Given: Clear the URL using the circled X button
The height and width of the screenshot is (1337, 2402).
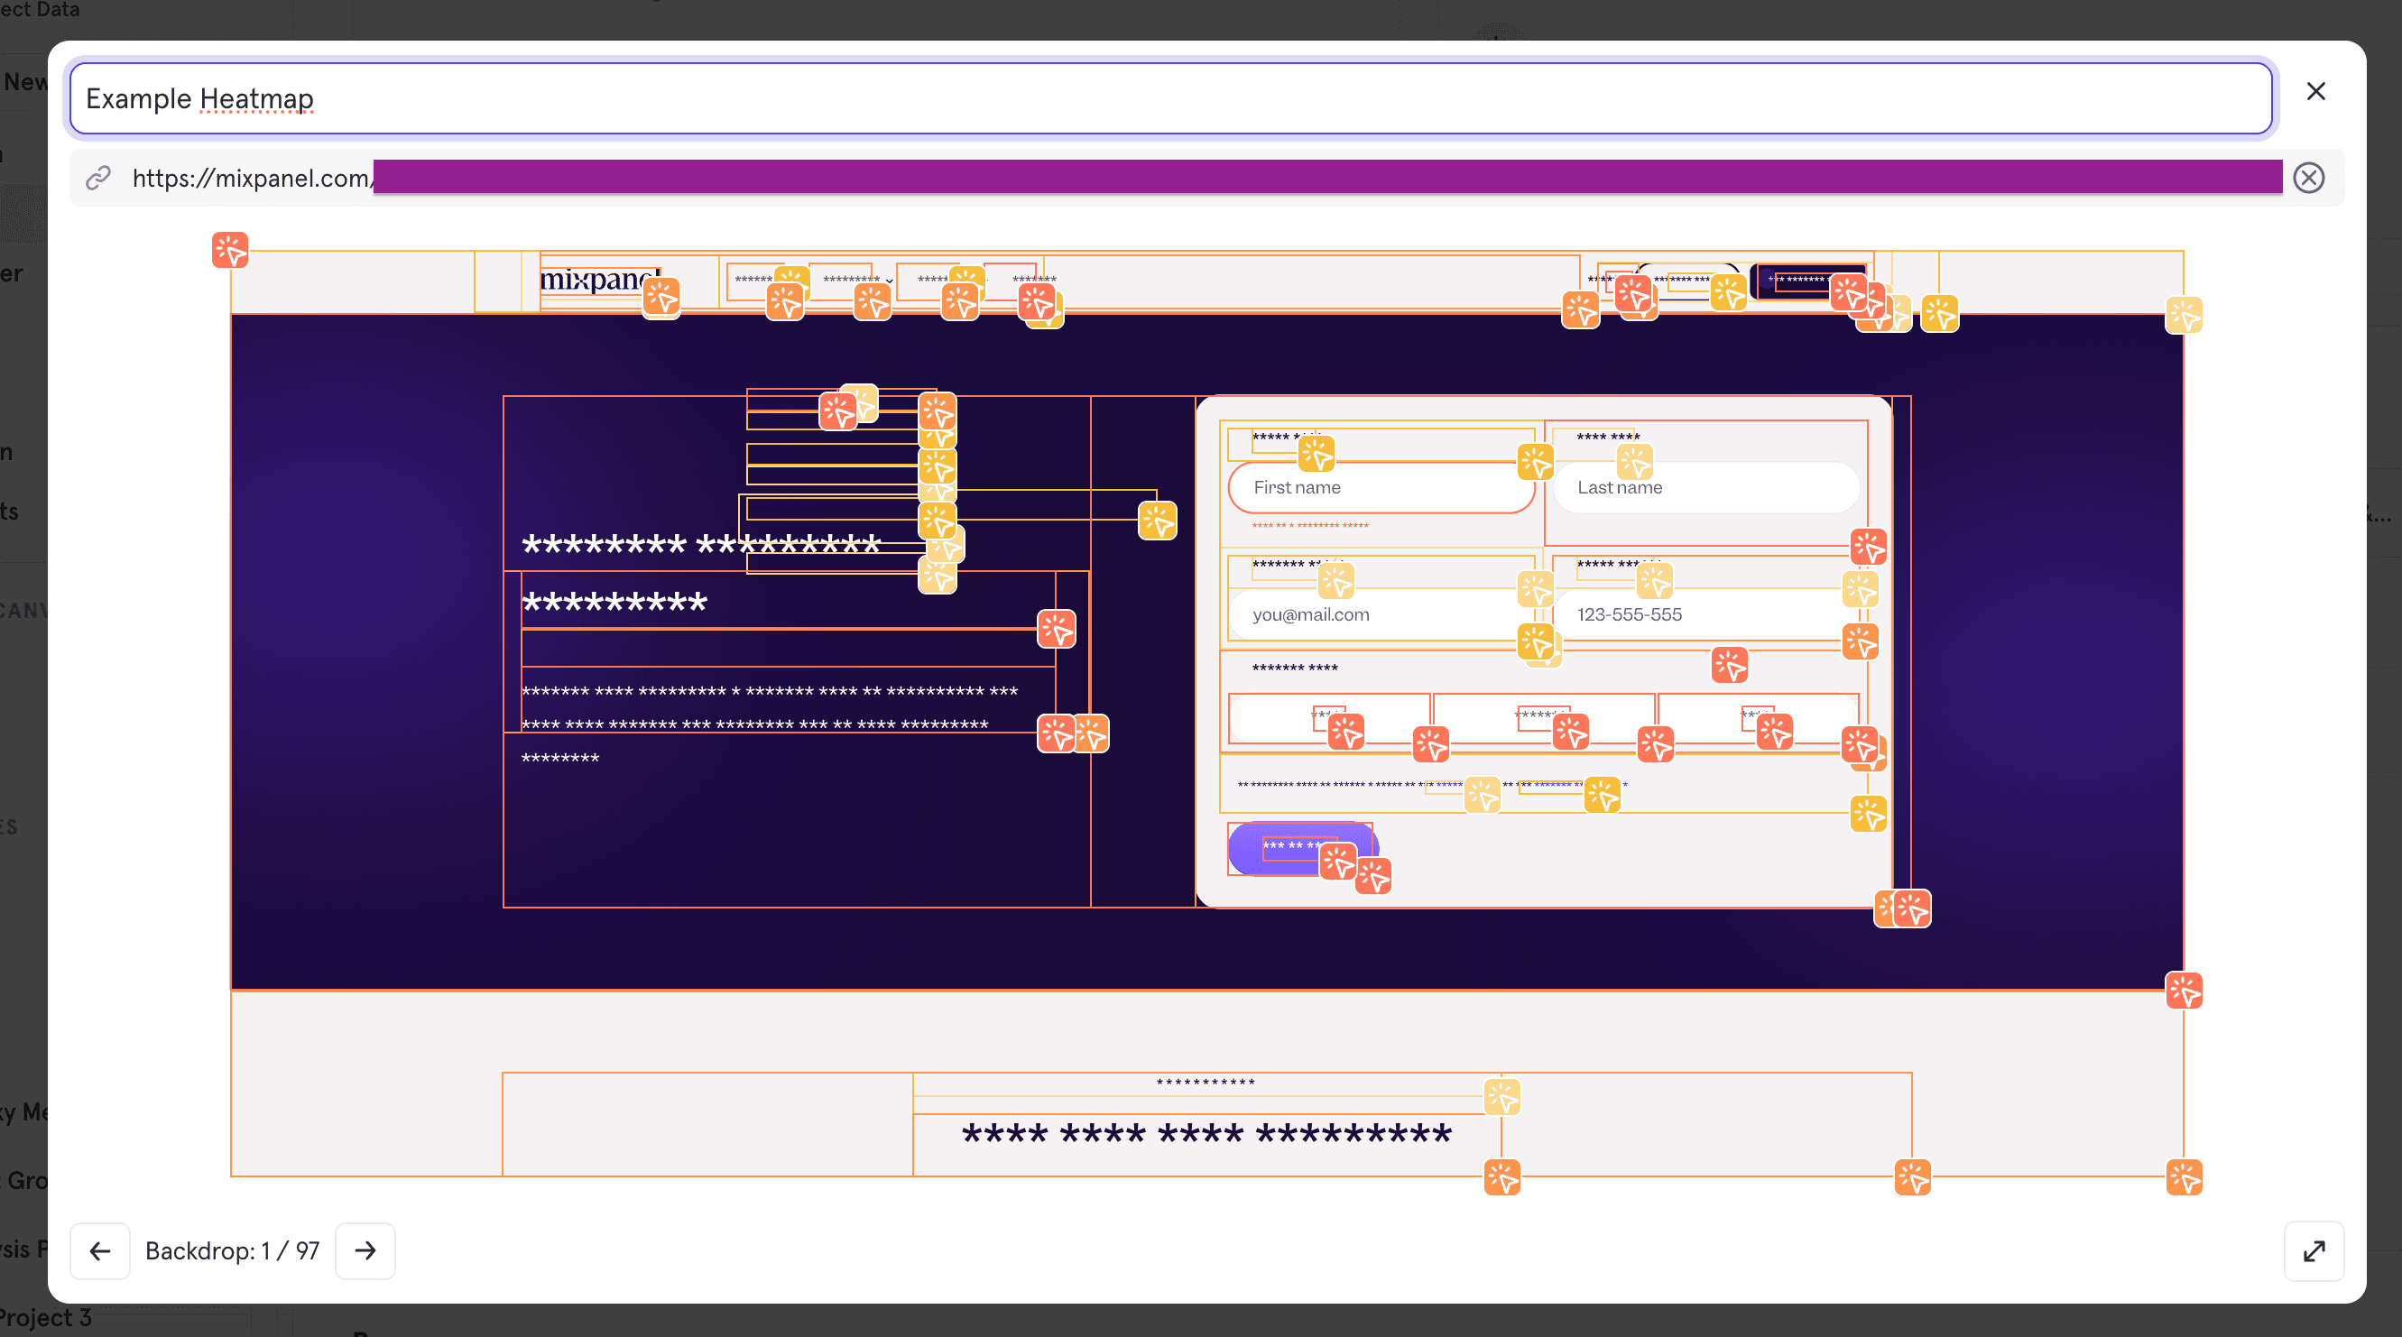Looking at the screenshot, I should click(2309, 177).
